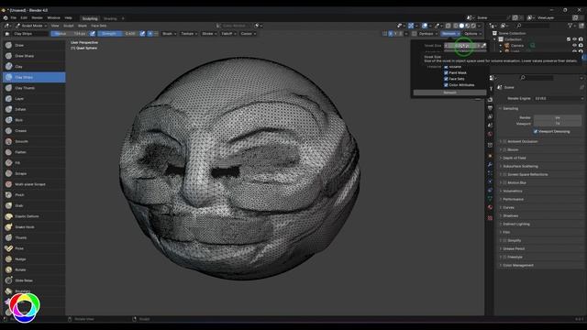Select the Pinch brush

point(34,195)
